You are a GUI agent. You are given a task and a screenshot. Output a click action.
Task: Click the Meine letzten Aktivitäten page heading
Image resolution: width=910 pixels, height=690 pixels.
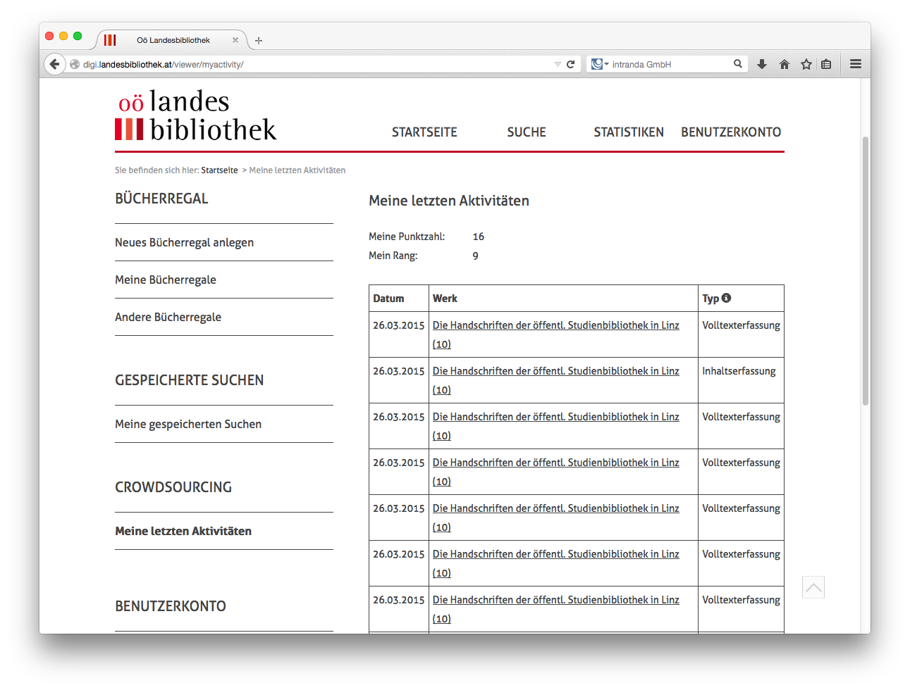click(449, 201)
